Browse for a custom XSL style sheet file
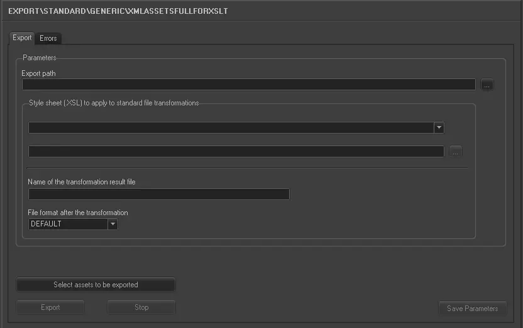523x328 pixels. [x=456, y=151]
